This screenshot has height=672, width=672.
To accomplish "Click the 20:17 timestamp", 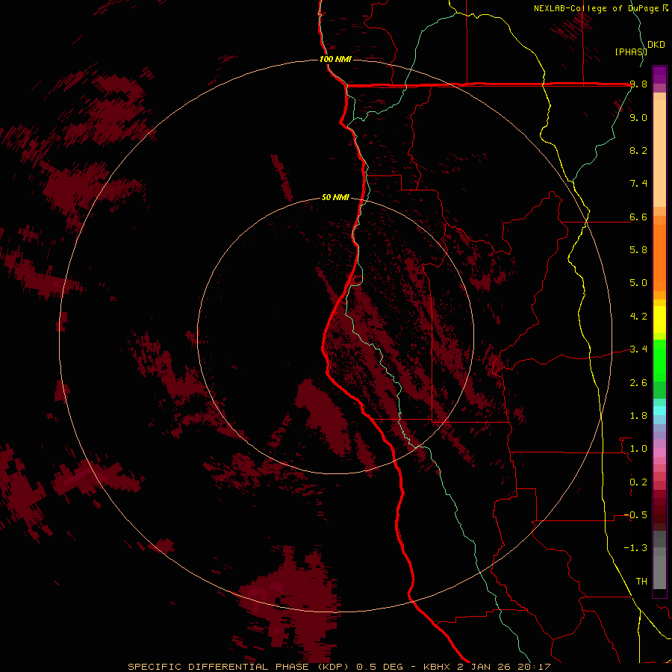I will coord(535,667).
